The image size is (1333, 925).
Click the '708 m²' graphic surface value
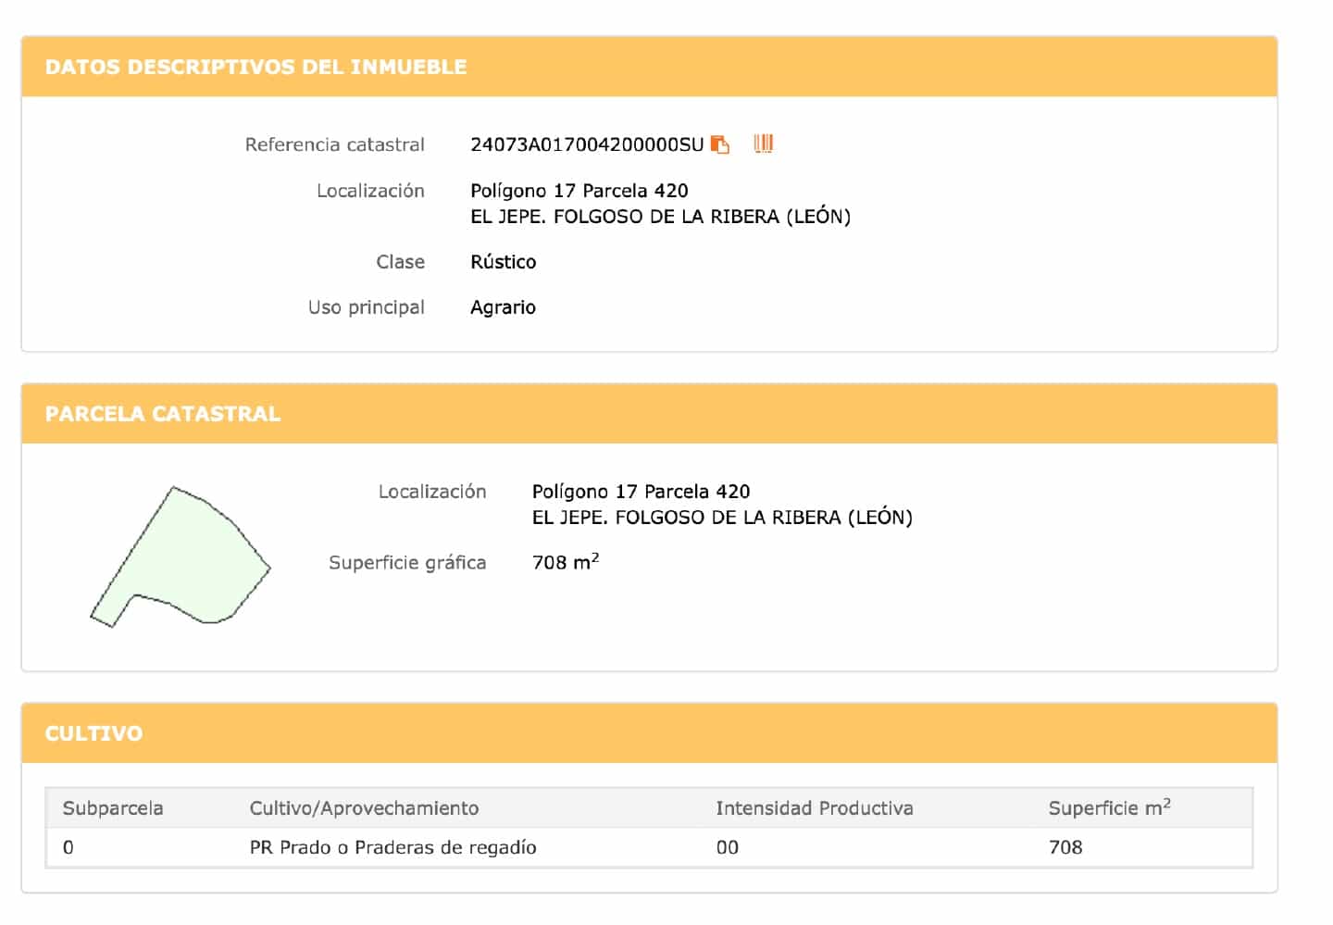point(566,562)
